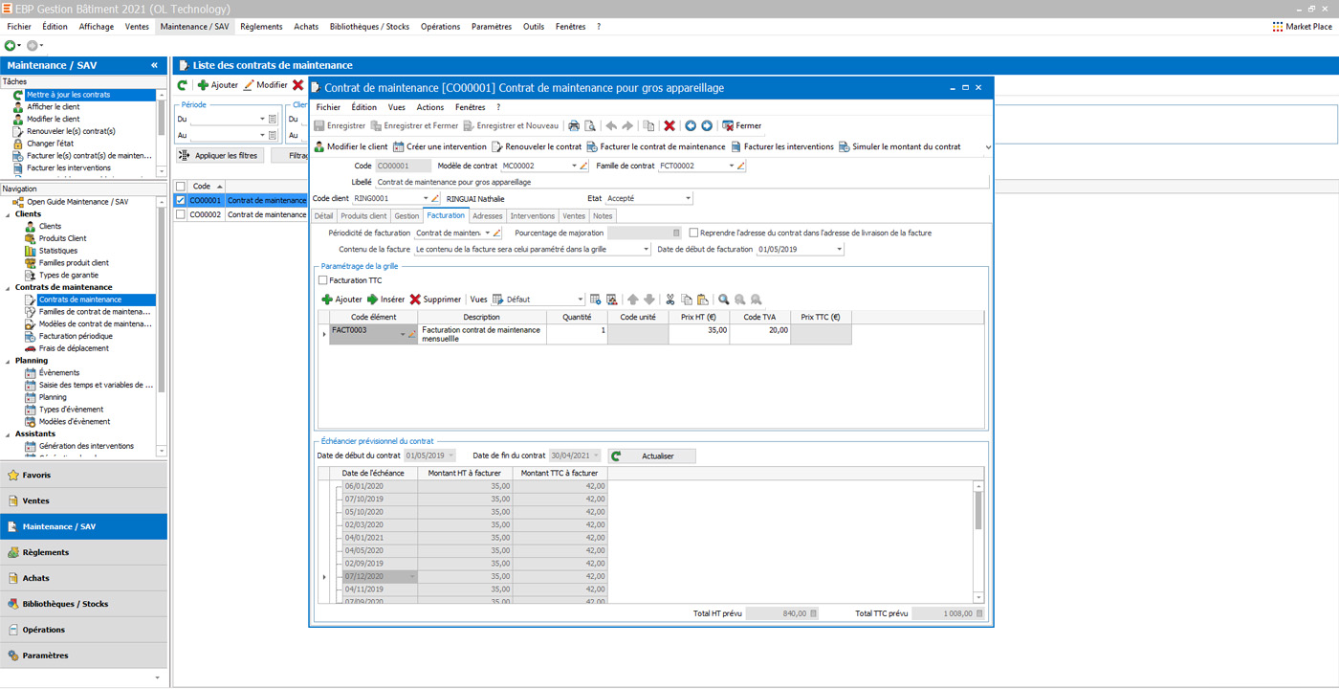The image size is (1339, 689).
Task: Open Périodicité de facturation dropdown
Action: click(487, 233)
